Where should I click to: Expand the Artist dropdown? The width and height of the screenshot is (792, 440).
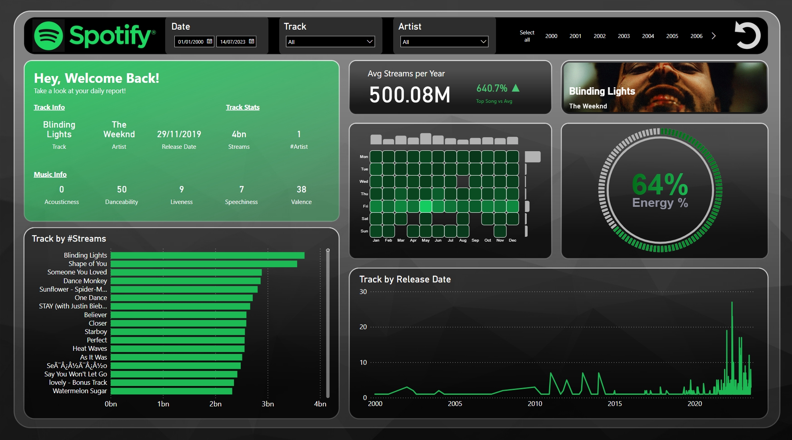pos(483,42)
